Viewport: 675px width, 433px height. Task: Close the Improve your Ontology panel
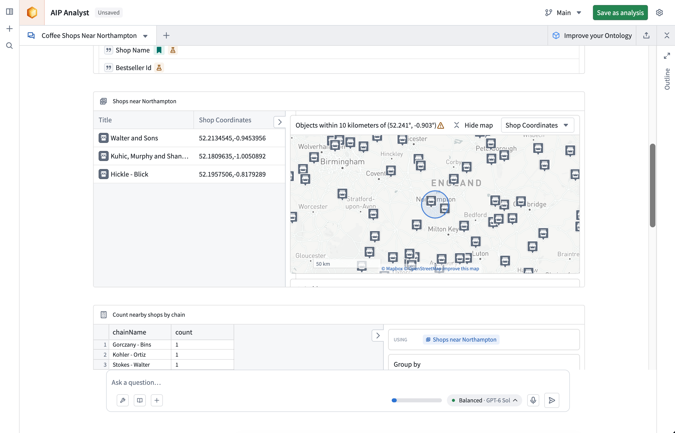pos(666,35)
